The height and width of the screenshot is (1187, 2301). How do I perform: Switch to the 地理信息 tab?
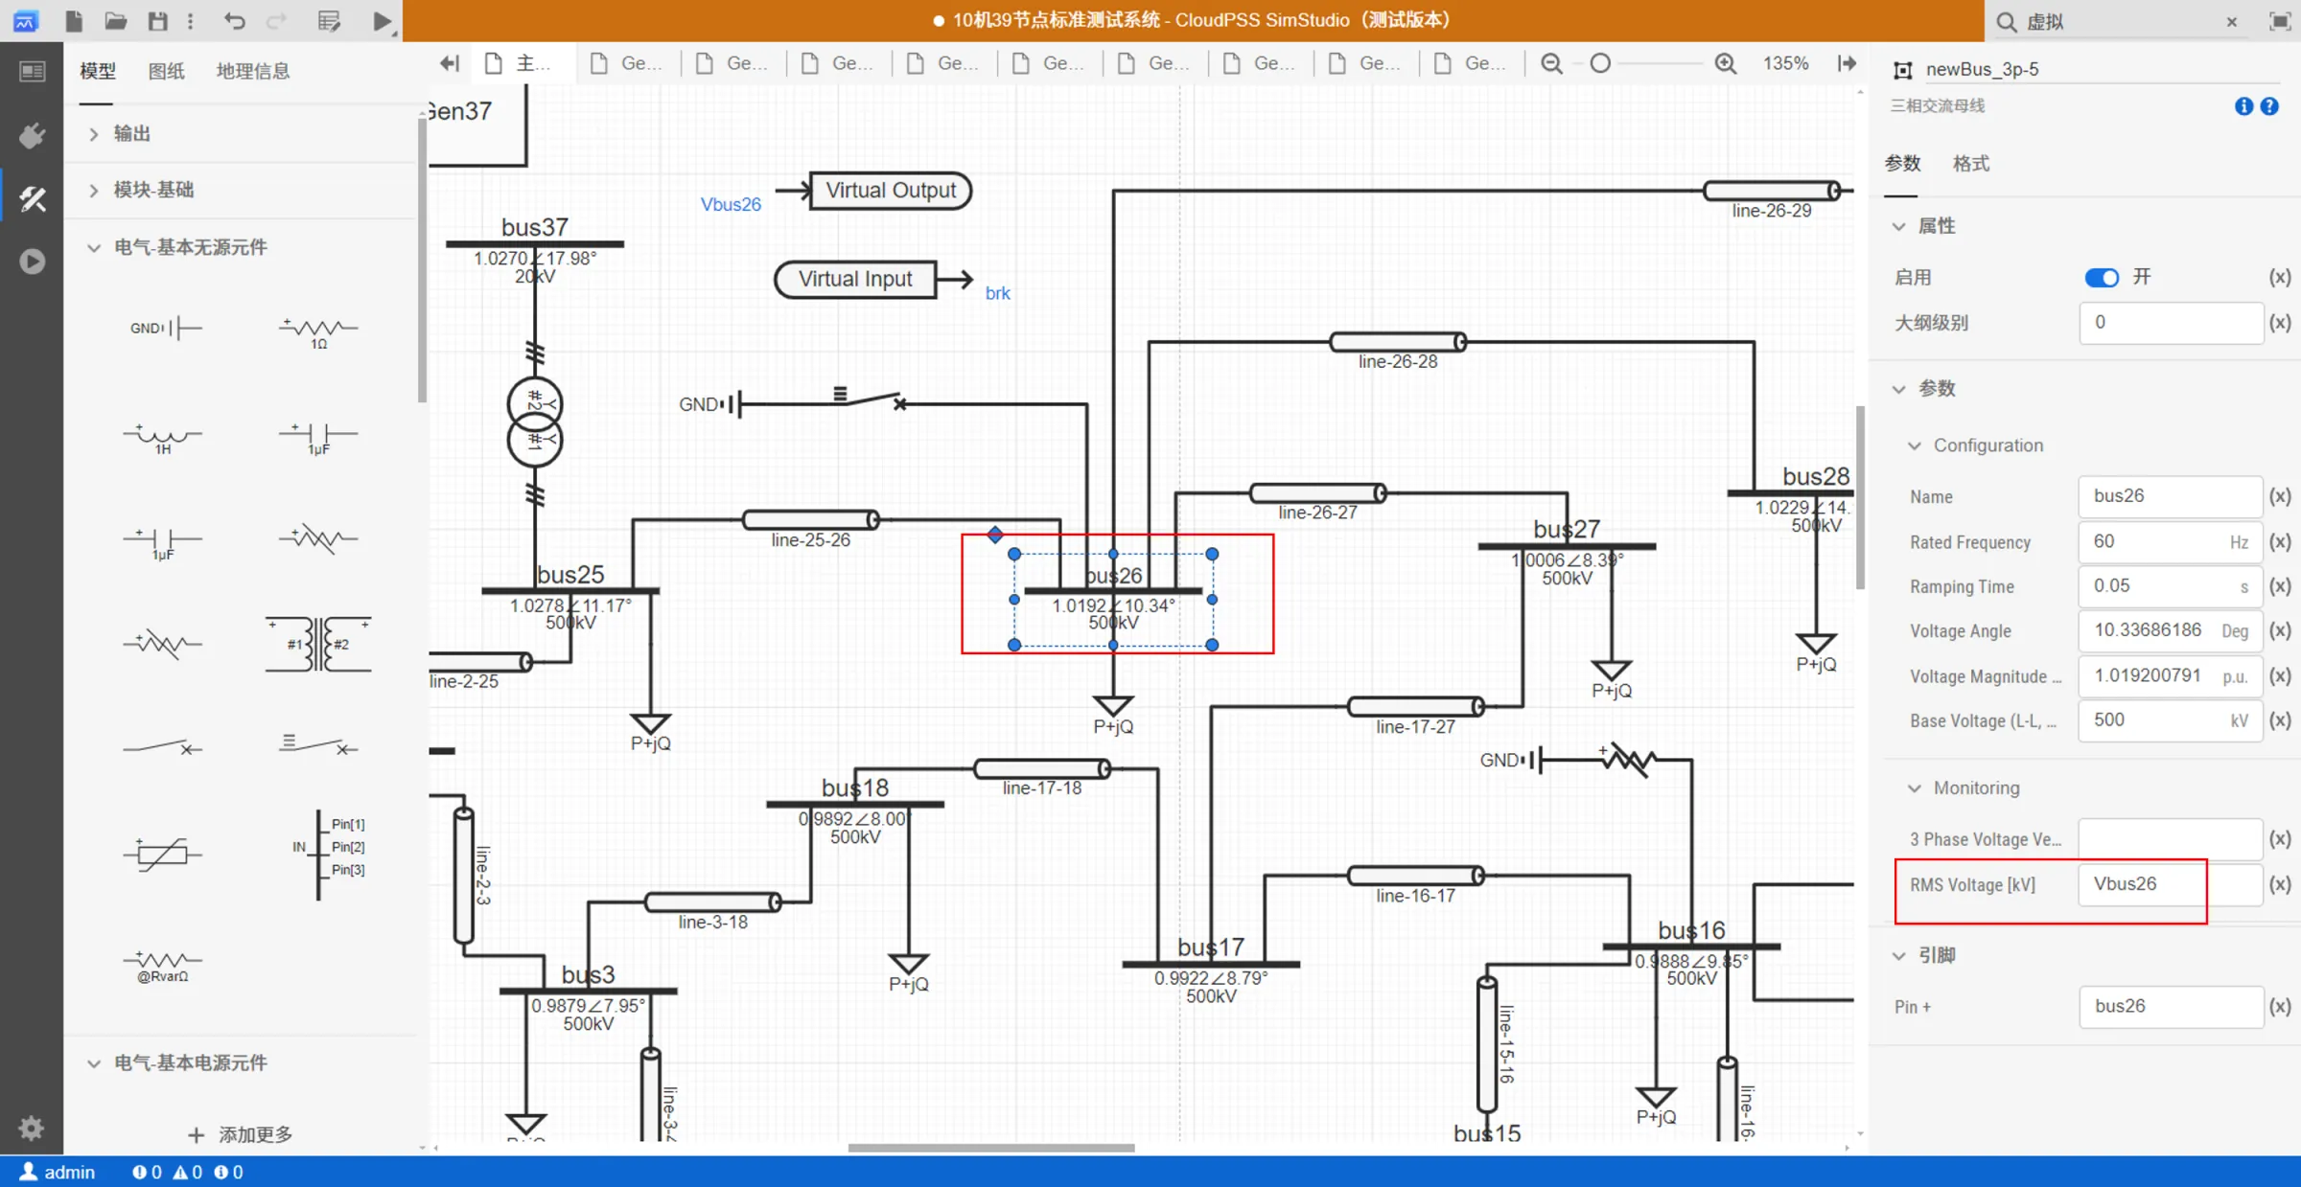point(252,71)
